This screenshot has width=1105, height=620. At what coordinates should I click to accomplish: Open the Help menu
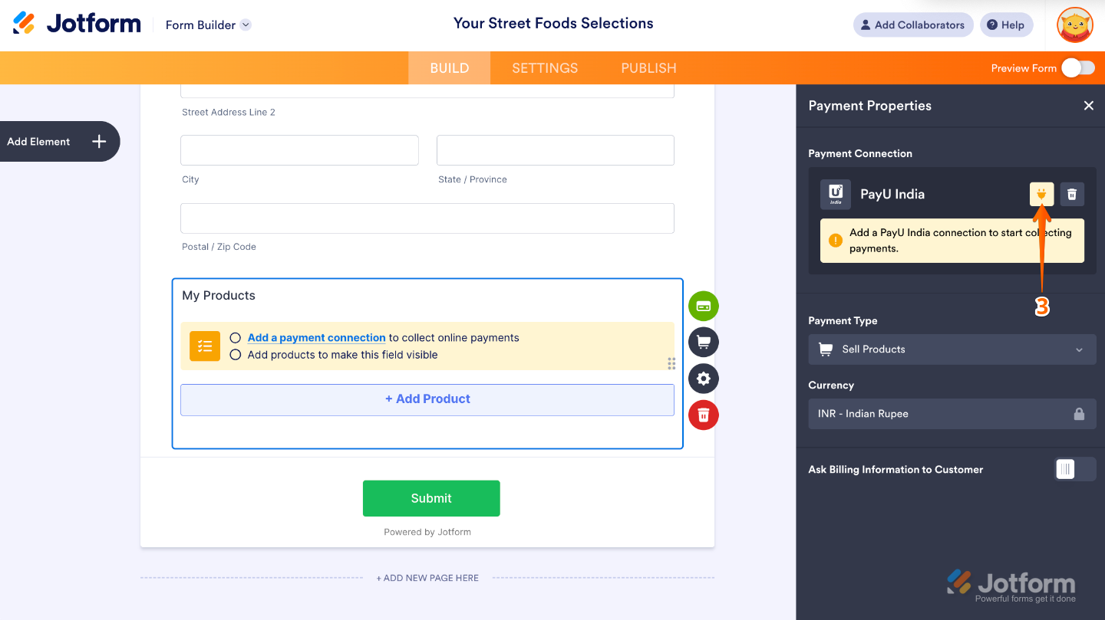1006,25
